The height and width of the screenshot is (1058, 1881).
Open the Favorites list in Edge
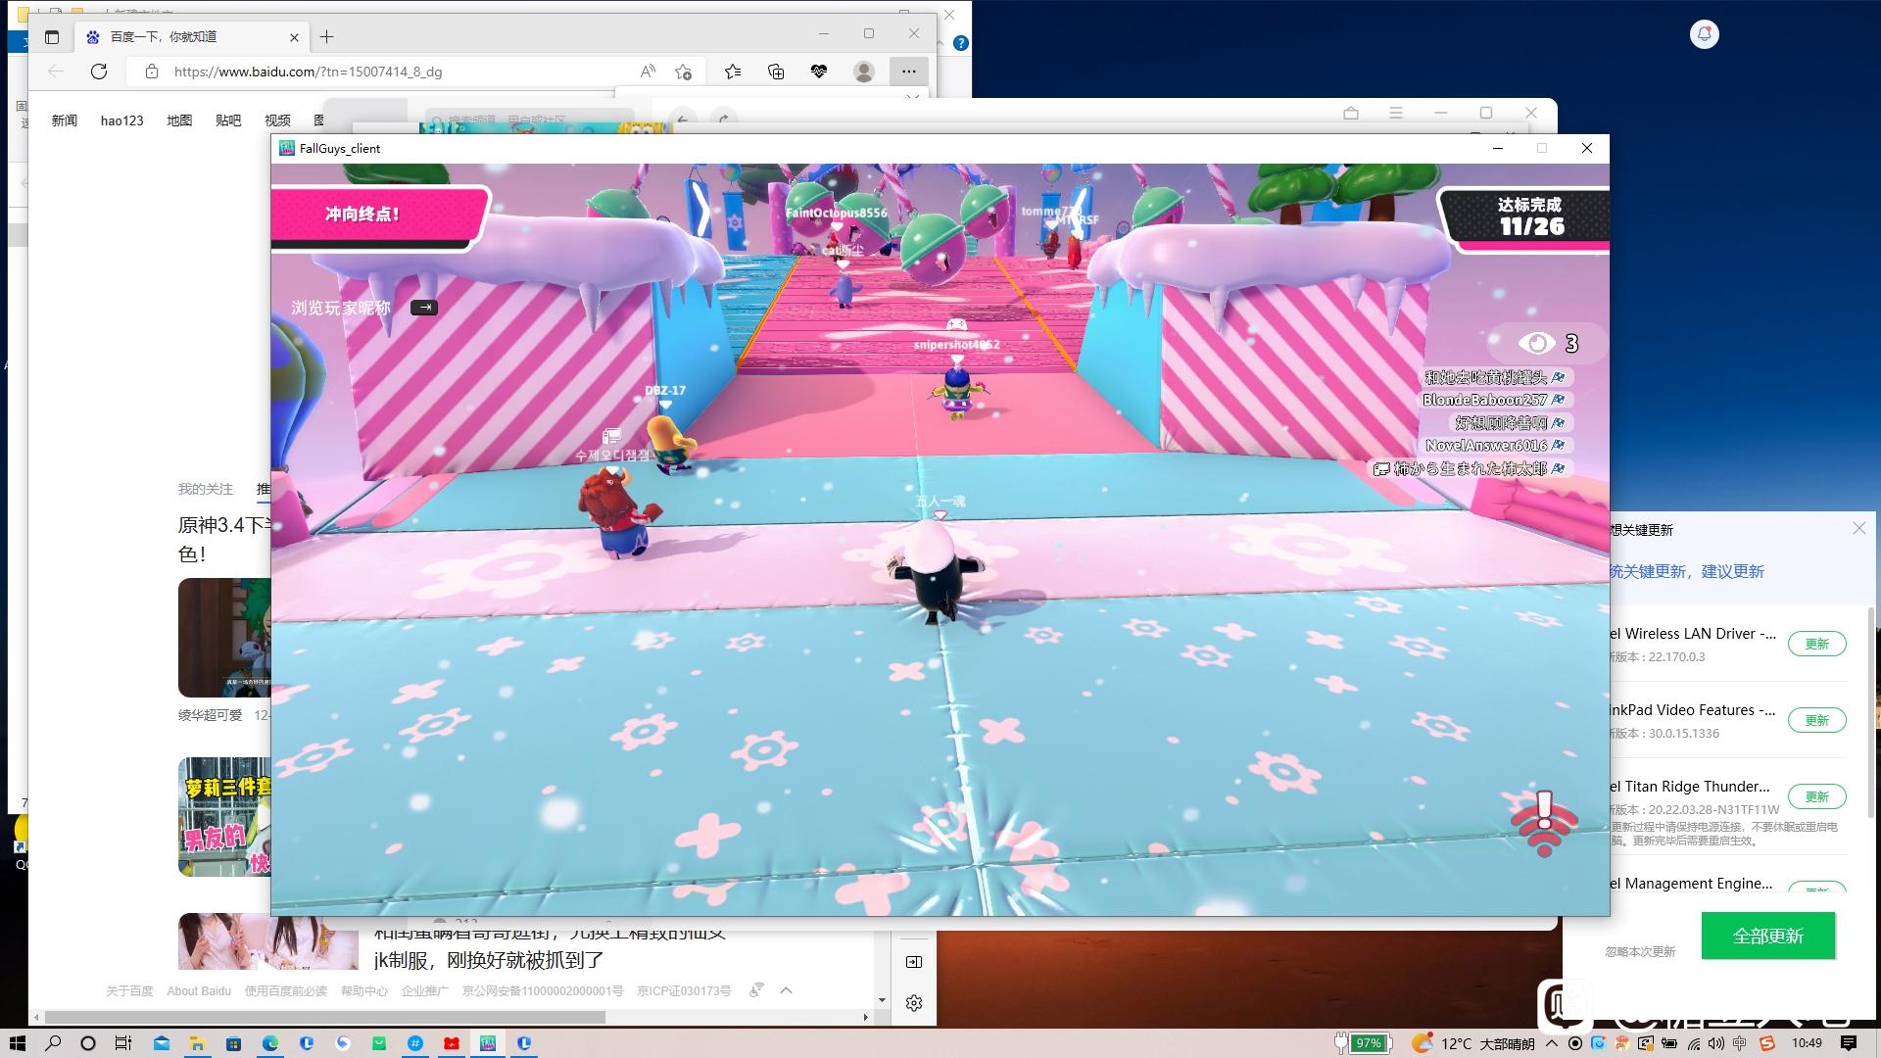(733, 72)
